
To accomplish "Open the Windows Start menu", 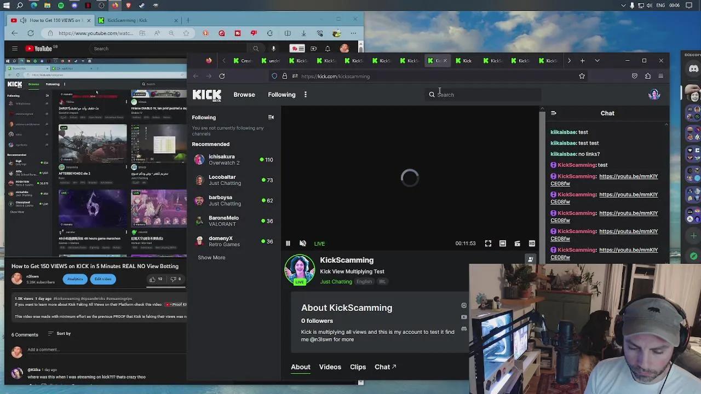I will (6, 5).
